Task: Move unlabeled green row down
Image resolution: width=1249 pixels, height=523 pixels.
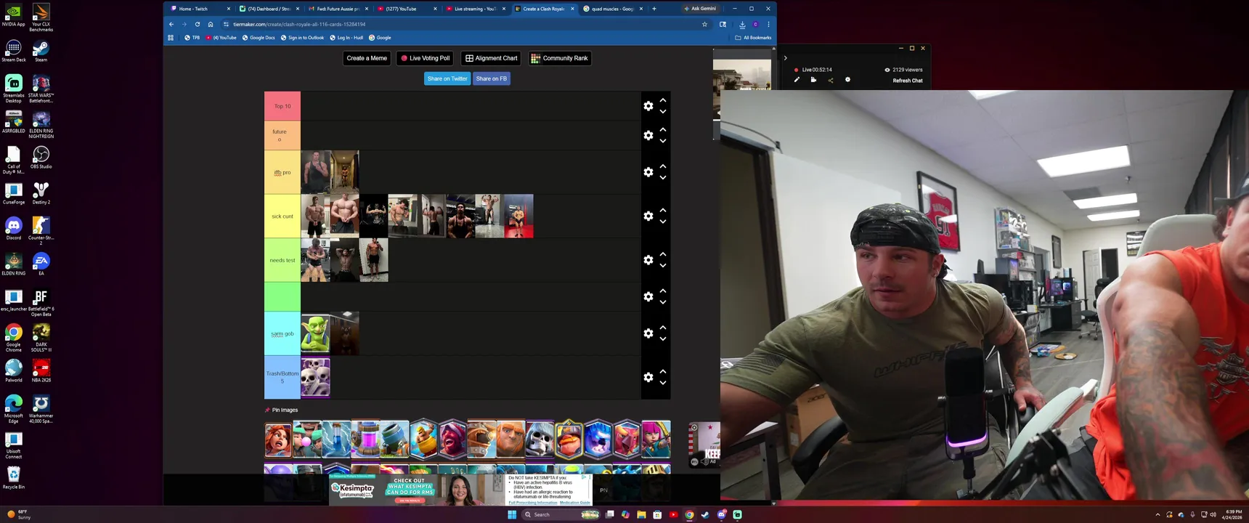Action: [663, 302]
